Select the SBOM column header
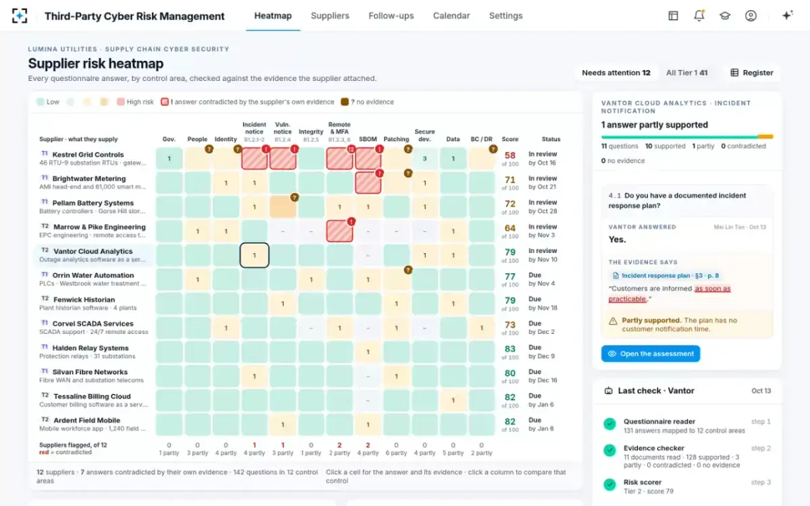810x506 pixels. click(x=368, y=139)
